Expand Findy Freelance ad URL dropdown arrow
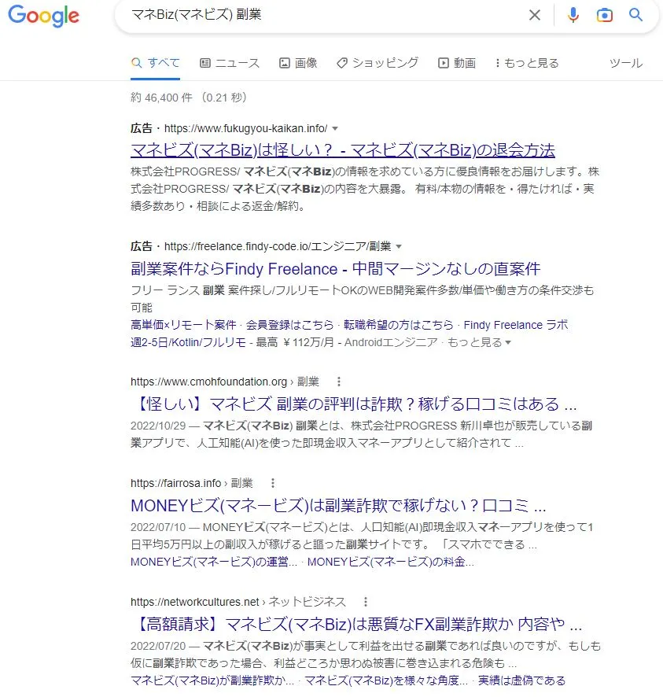The image size is (663, 697). [x=399, y=246]
